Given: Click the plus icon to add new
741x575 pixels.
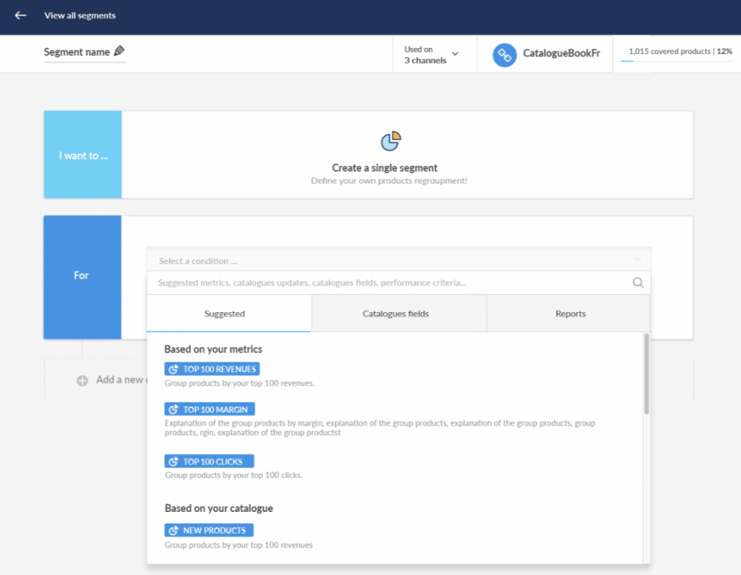Looking at the screenshot, I should tap(82, 381).
